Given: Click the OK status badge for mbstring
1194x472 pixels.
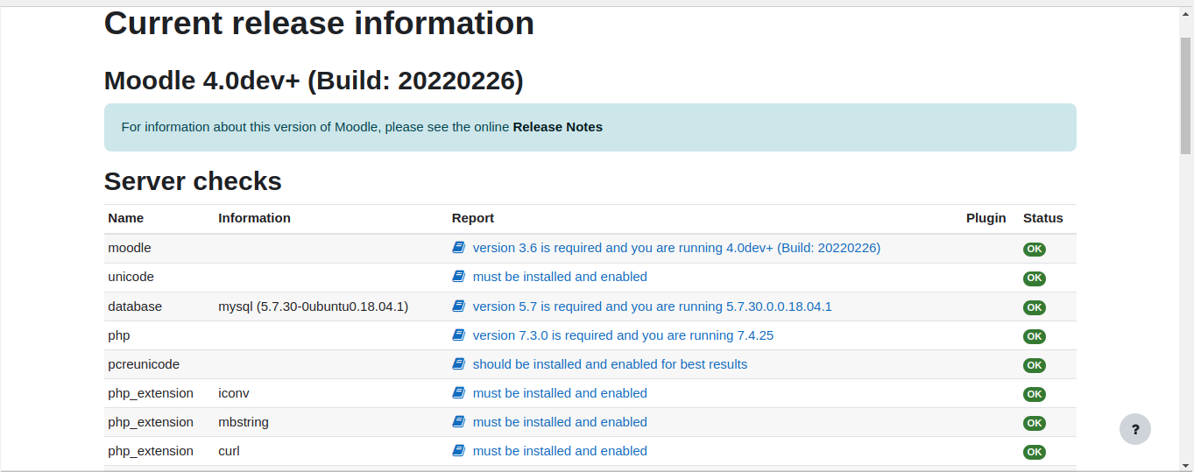Looking at the screenshot, I should [1035, 423].
